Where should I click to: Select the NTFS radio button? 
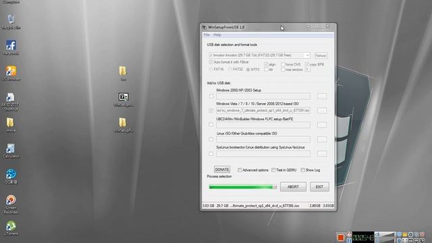pos(248,70)
